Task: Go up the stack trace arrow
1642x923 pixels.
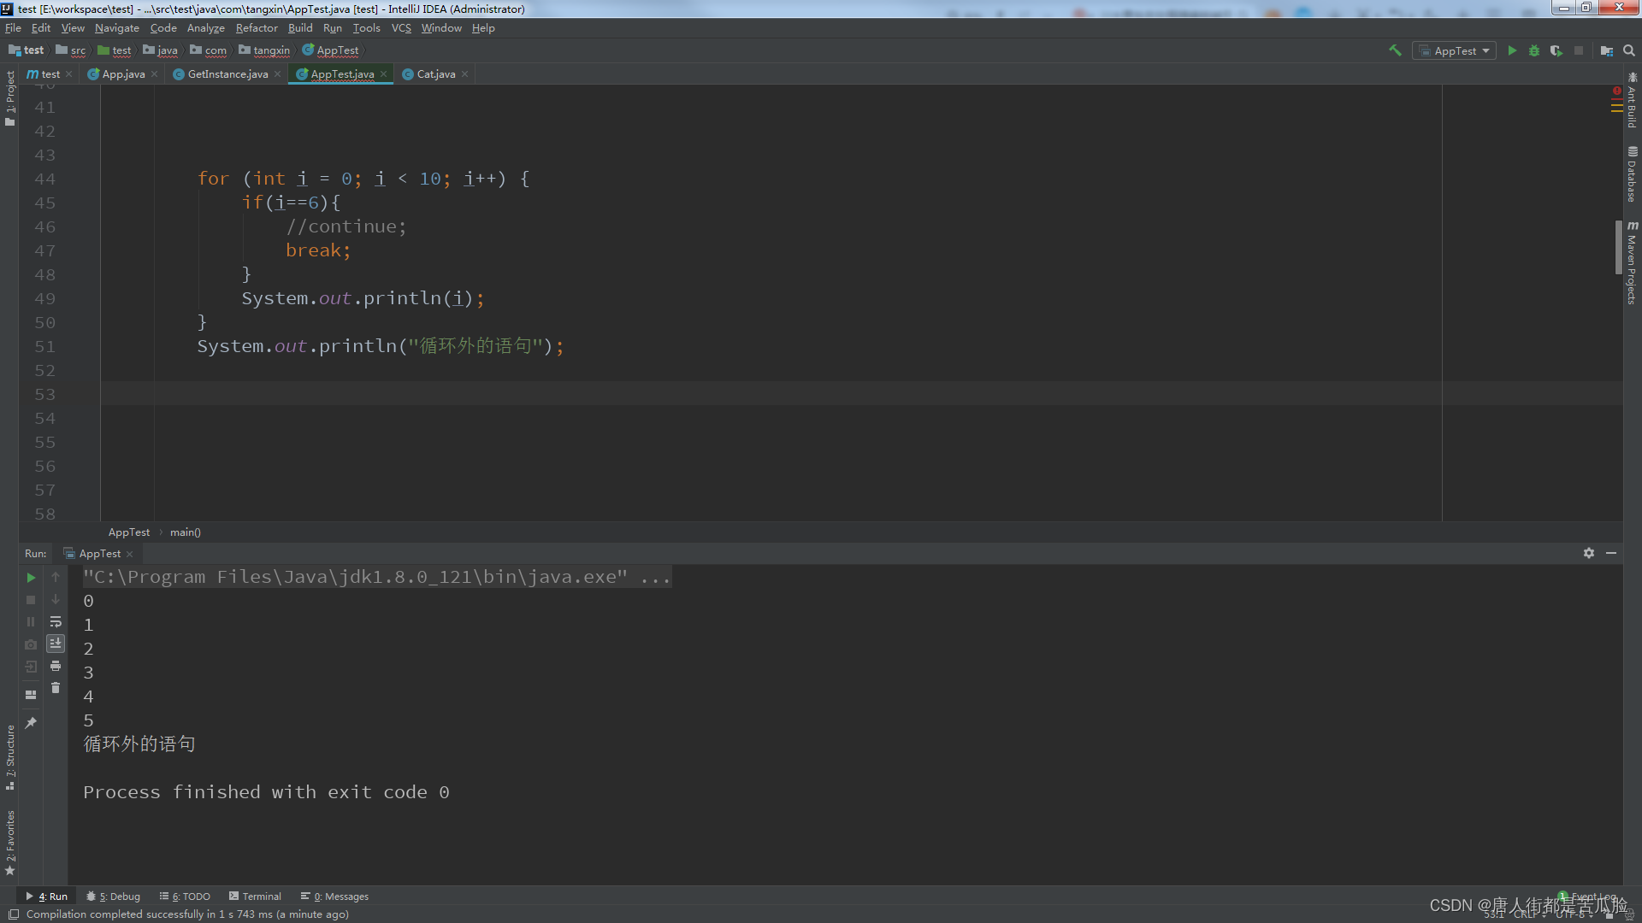Action: [x=56, y=578]
